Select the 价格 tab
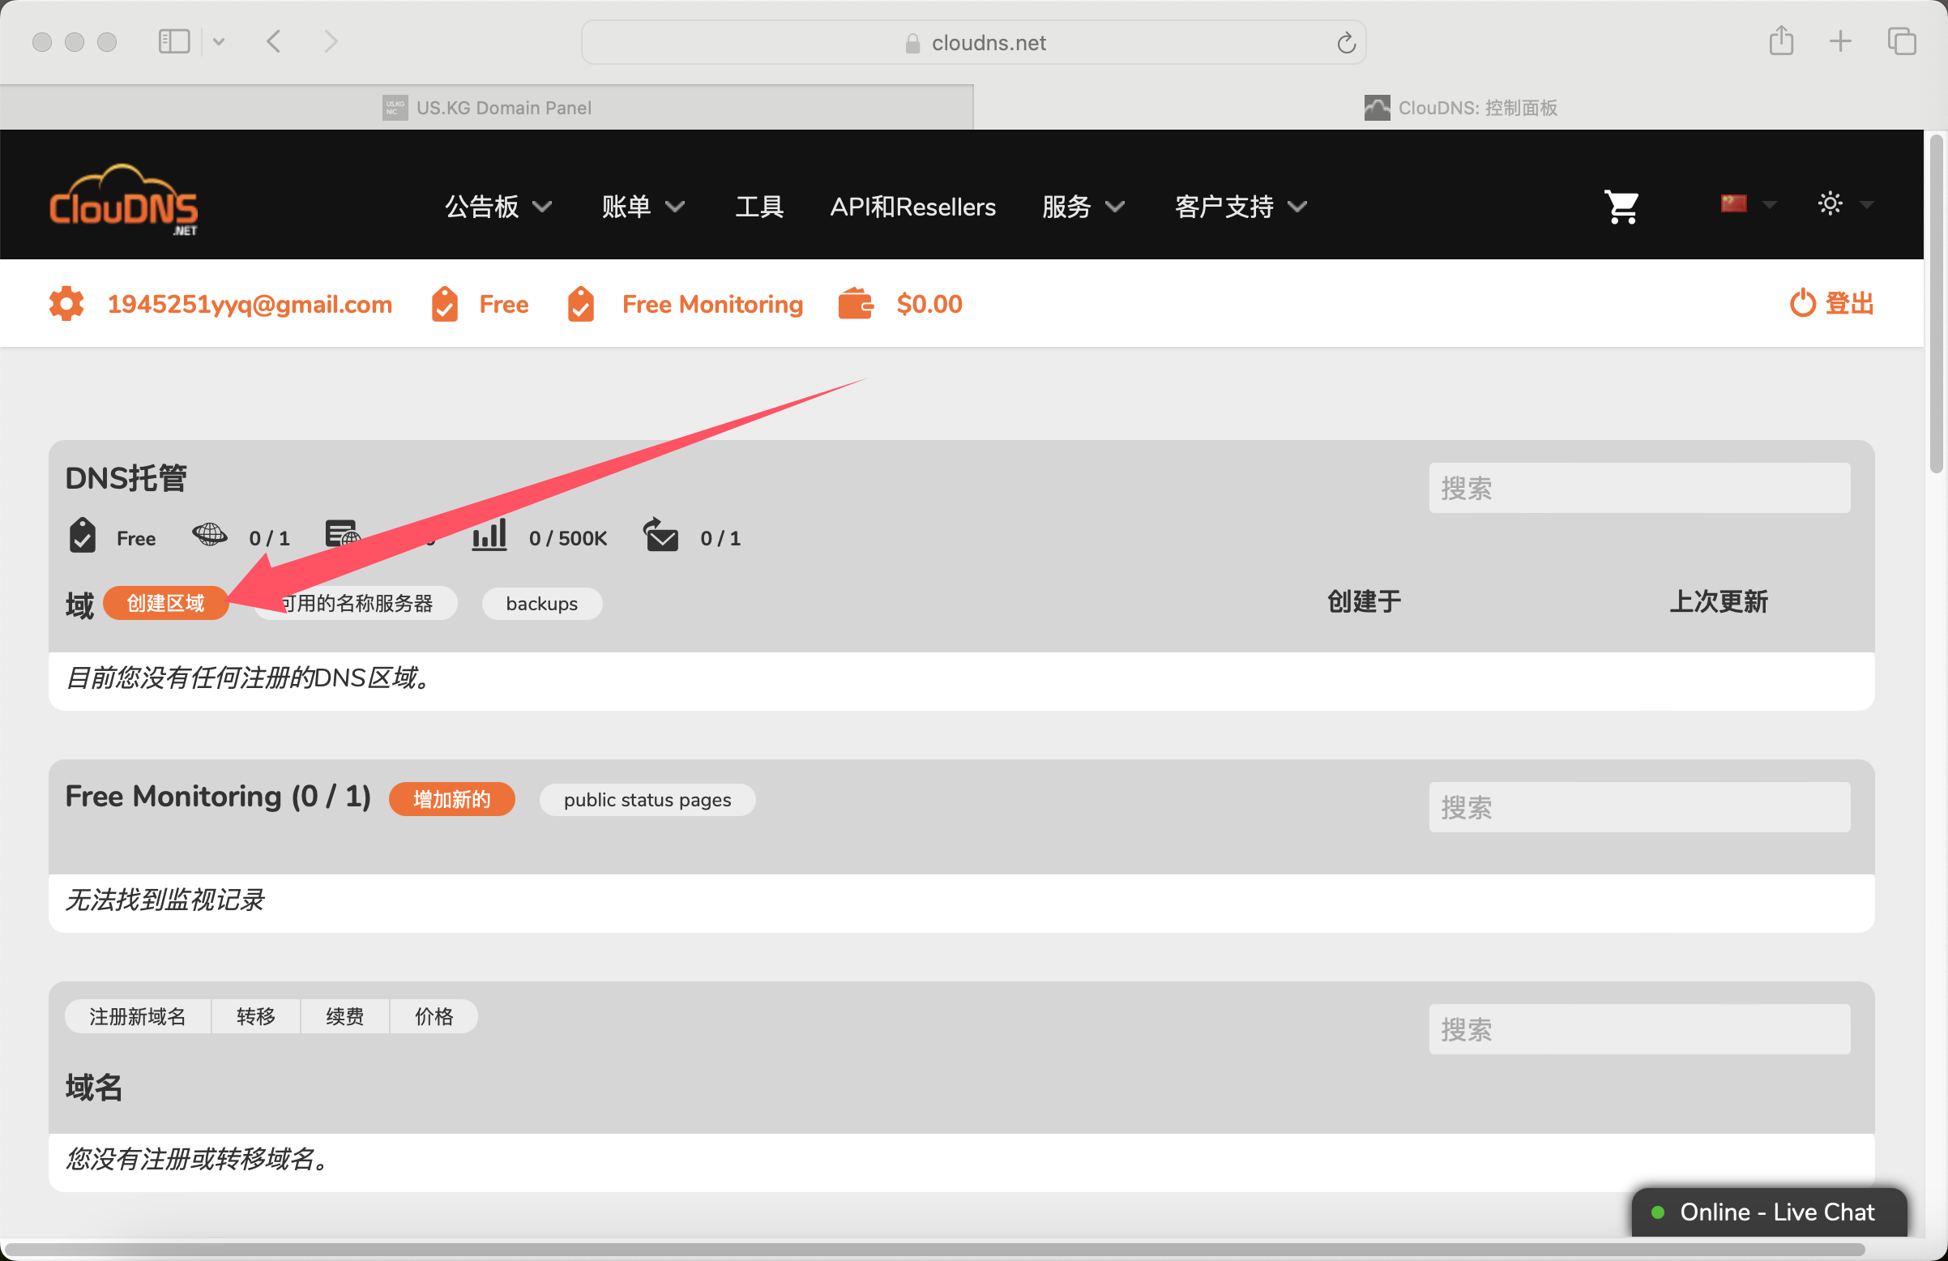1948x1261 pixels. tap(434, 1016)
